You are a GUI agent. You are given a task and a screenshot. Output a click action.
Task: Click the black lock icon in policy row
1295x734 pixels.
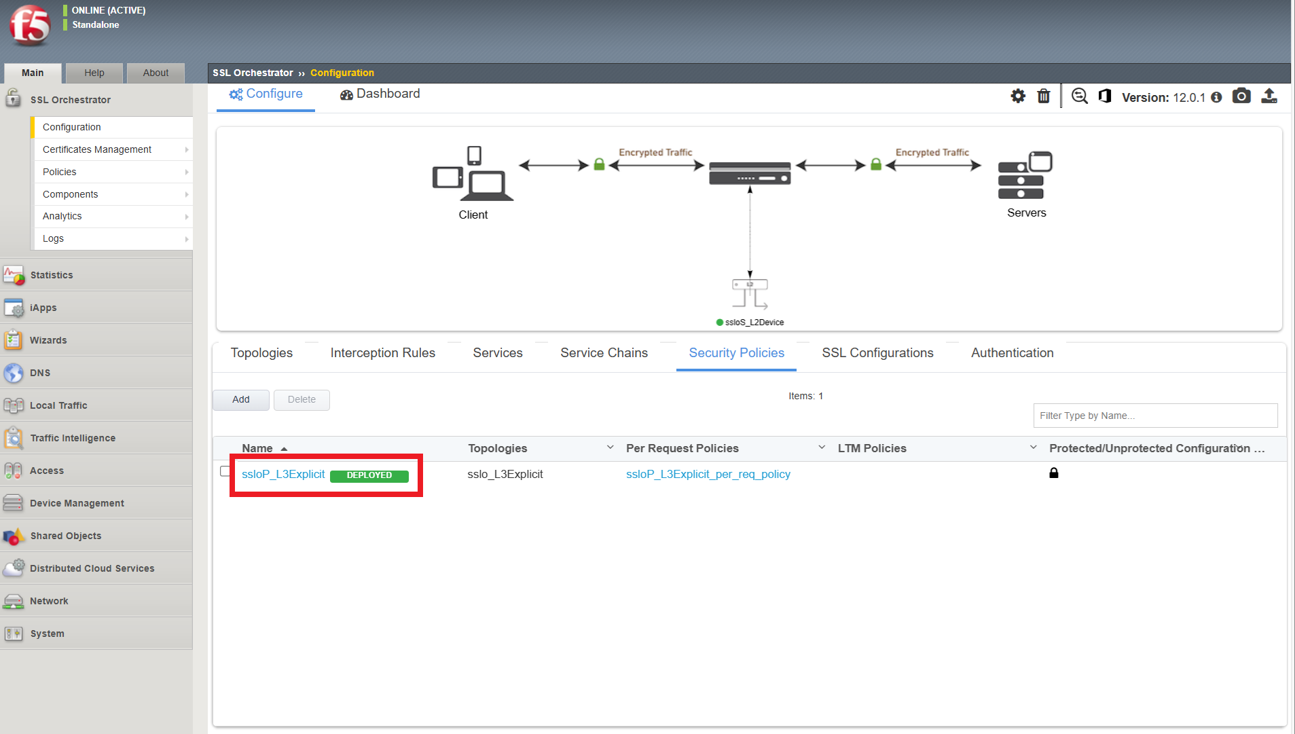(x=1054, y=473)
